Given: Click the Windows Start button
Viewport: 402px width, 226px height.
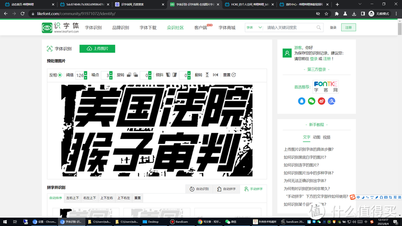Looking at the screenshot, I should tap(5, 222).
